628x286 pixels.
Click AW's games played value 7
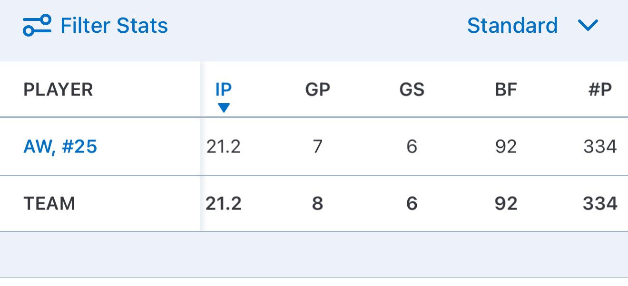(x=317, y=147)
